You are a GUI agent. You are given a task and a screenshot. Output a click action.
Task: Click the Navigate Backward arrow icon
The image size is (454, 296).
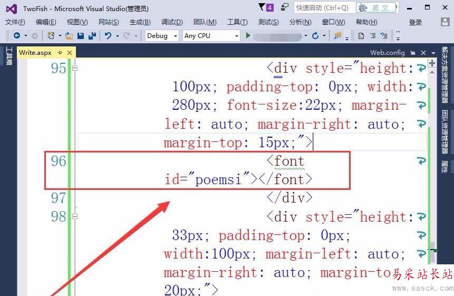(x=17, y=36)
